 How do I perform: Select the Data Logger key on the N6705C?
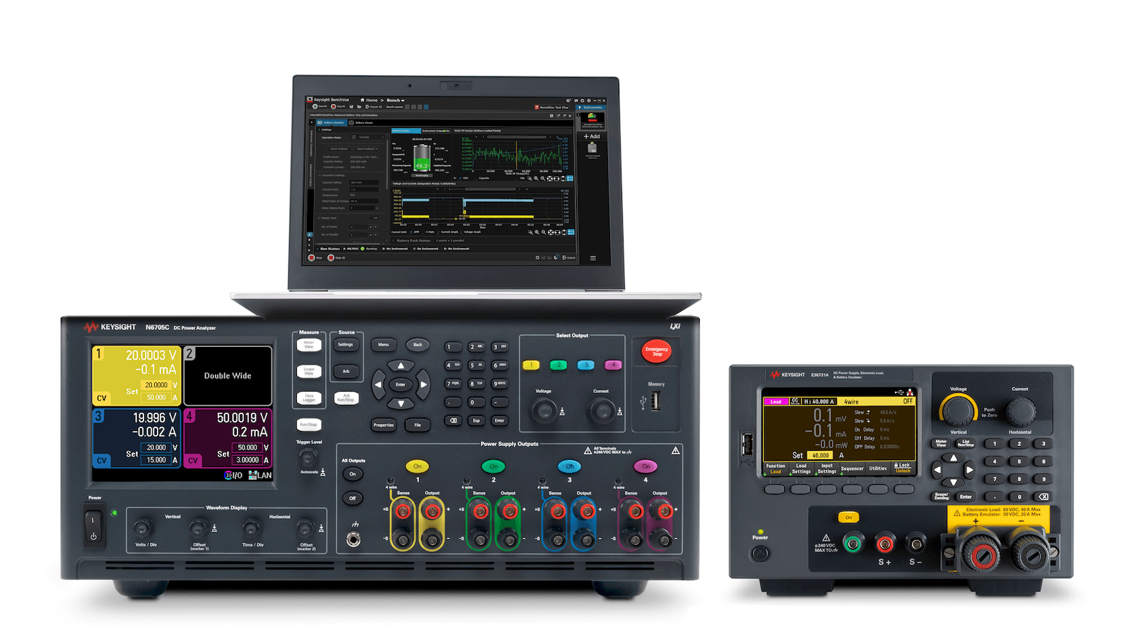coord(309,398)
